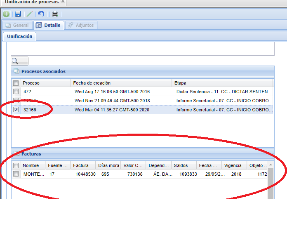Click the green add new record icon

pyautogui.click(x=7, y=14)
